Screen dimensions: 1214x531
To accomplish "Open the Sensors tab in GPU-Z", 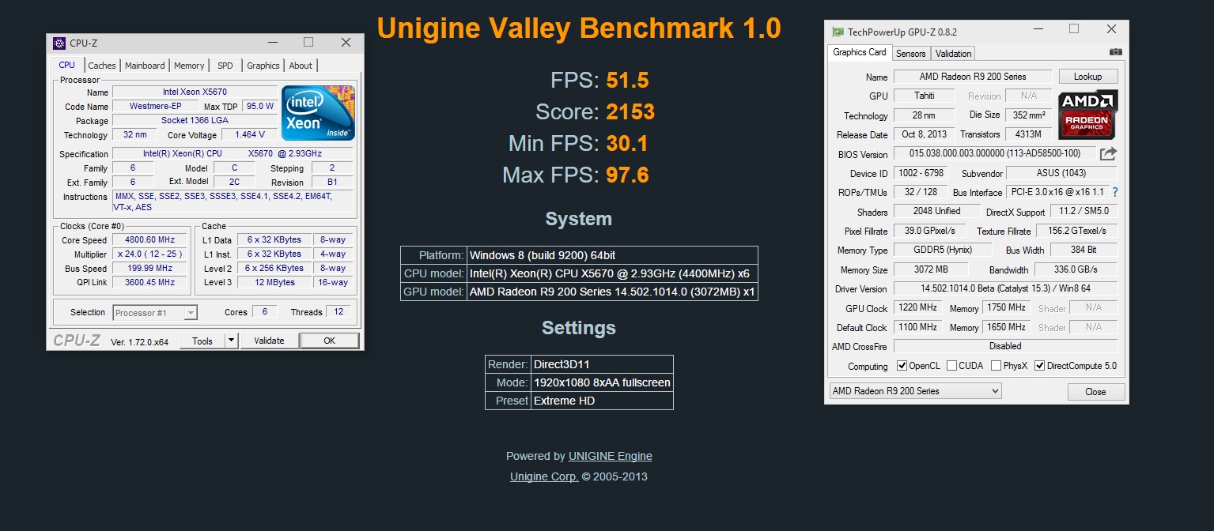I will click(x=910, y=54).
